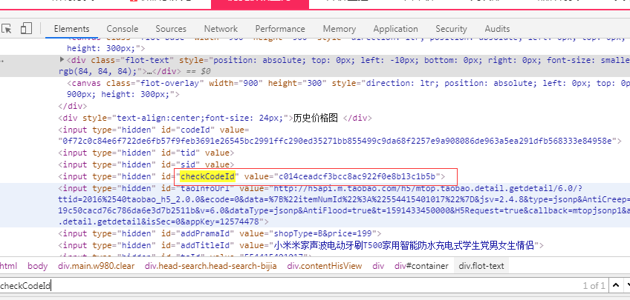
Task: Click the closing </div> tag line
Action: [x=73, y=106]
